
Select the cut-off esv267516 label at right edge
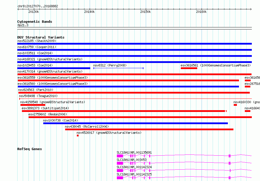click(252, 84)
